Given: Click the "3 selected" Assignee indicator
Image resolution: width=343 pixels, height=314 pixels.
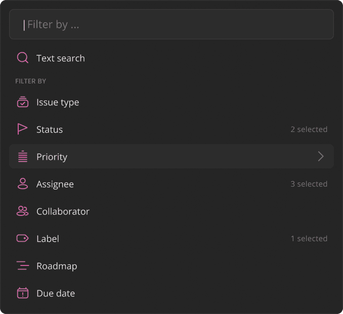Looking at the screenshot, I should click(309, 184).
